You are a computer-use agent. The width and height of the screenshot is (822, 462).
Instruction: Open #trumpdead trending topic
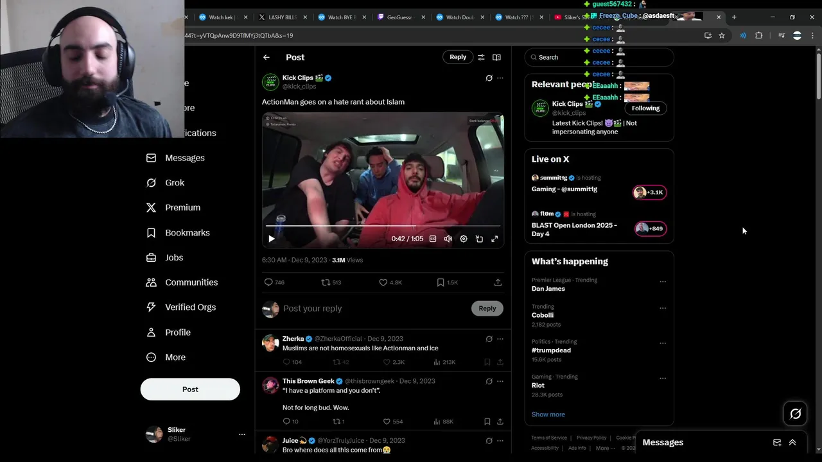pyautogui.click(x=552, y=350)
